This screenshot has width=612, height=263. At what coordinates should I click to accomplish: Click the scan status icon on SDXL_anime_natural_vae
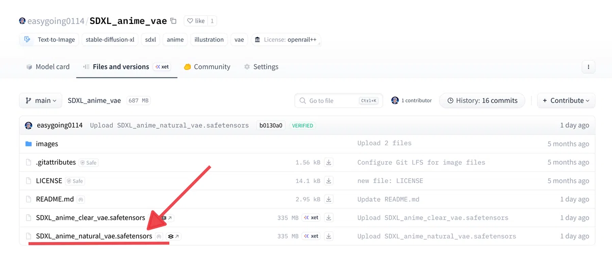click(x=159, y=236)
